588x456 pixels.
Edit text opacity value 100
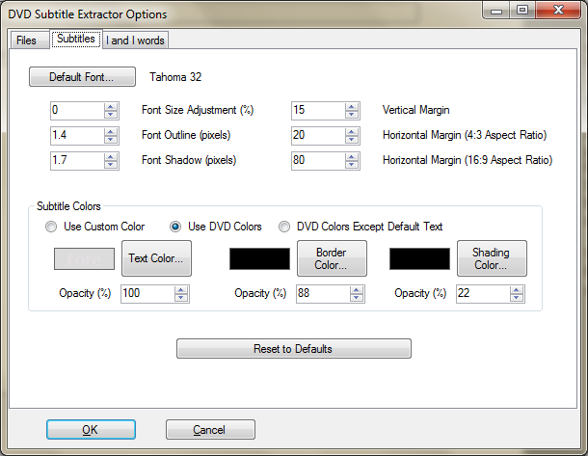(147, 294)
